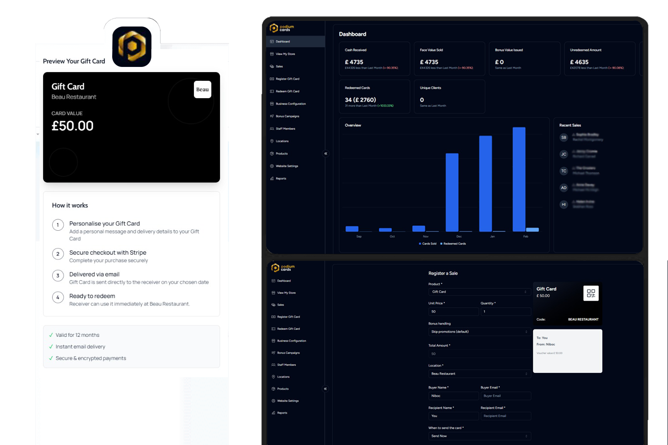Image resolution: width=668 pixels, height=445 pixels.
Task: Click the SB avatar in Recent Sales
Action: coord(564,137)
